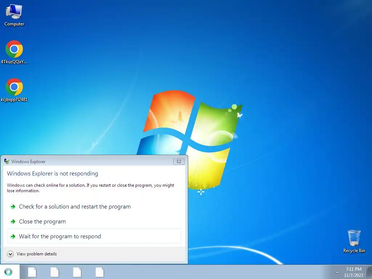Viewport: 372px width, 279px height.
Task: Click the green arrow beside Check for a solution
Action: pos(13,207)
